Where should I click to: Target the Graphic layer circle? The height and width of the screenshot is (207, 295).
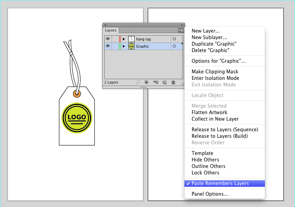[x=175, y=46]
